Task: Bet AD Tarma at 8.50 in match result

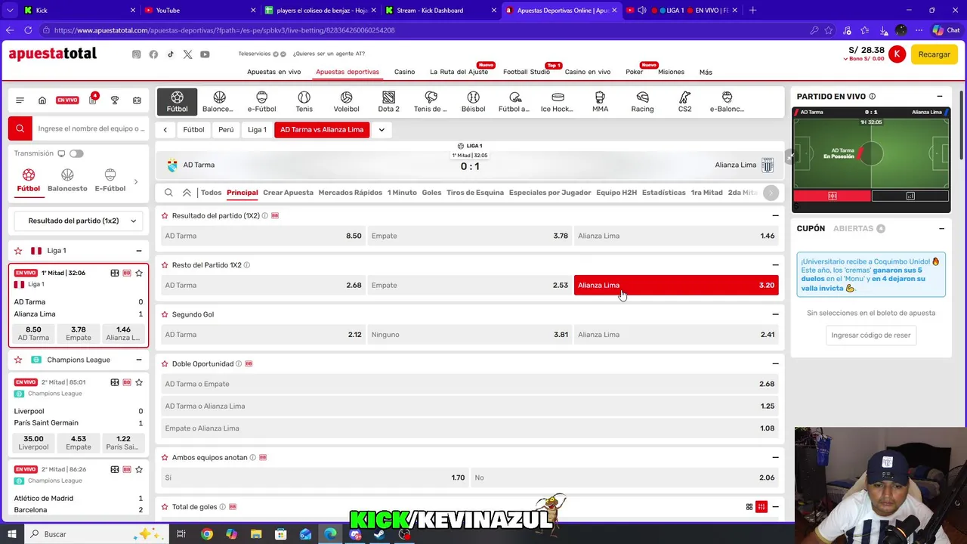Action: pyautogui.click(x=263, y=236)
